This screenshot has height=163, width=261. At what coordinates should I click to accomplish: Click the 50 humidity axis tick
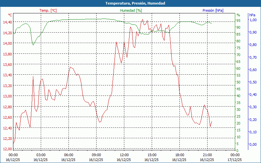(238, 82)
